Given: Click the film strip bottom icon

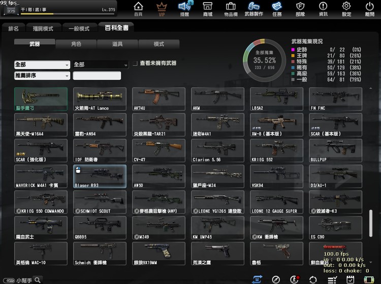Looking at the screenshot, I should click(x=369, y=280).
